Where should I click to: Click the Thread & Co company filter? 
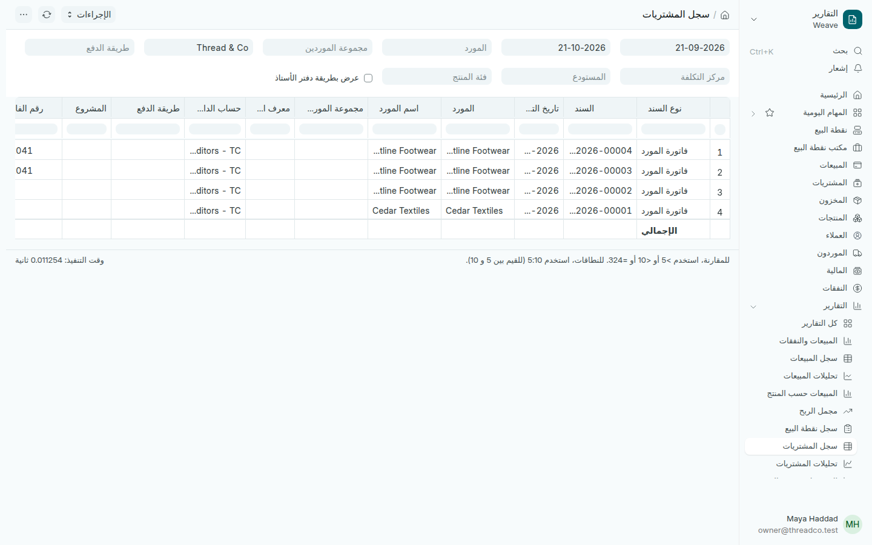pyautogui.click(x=199, y=48)
